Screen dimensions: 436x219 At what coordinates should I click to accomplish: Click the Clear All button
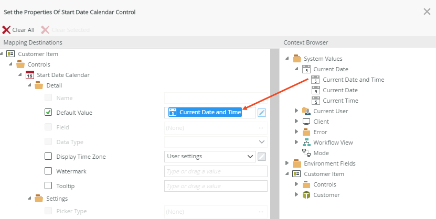tap(19, 30)
